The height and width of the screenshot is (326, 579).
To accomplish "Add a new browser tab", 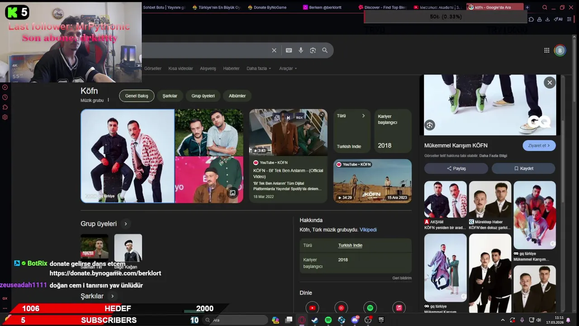I will pos(527,7).
